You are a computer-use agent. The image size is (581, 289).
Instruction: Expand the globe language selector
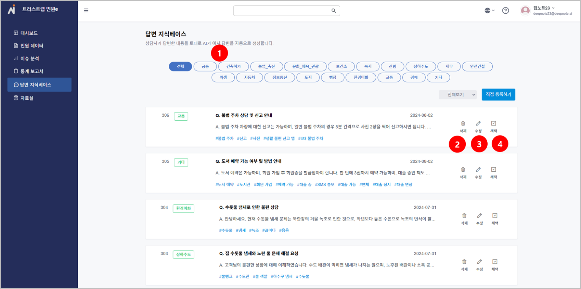coord(490,11)
